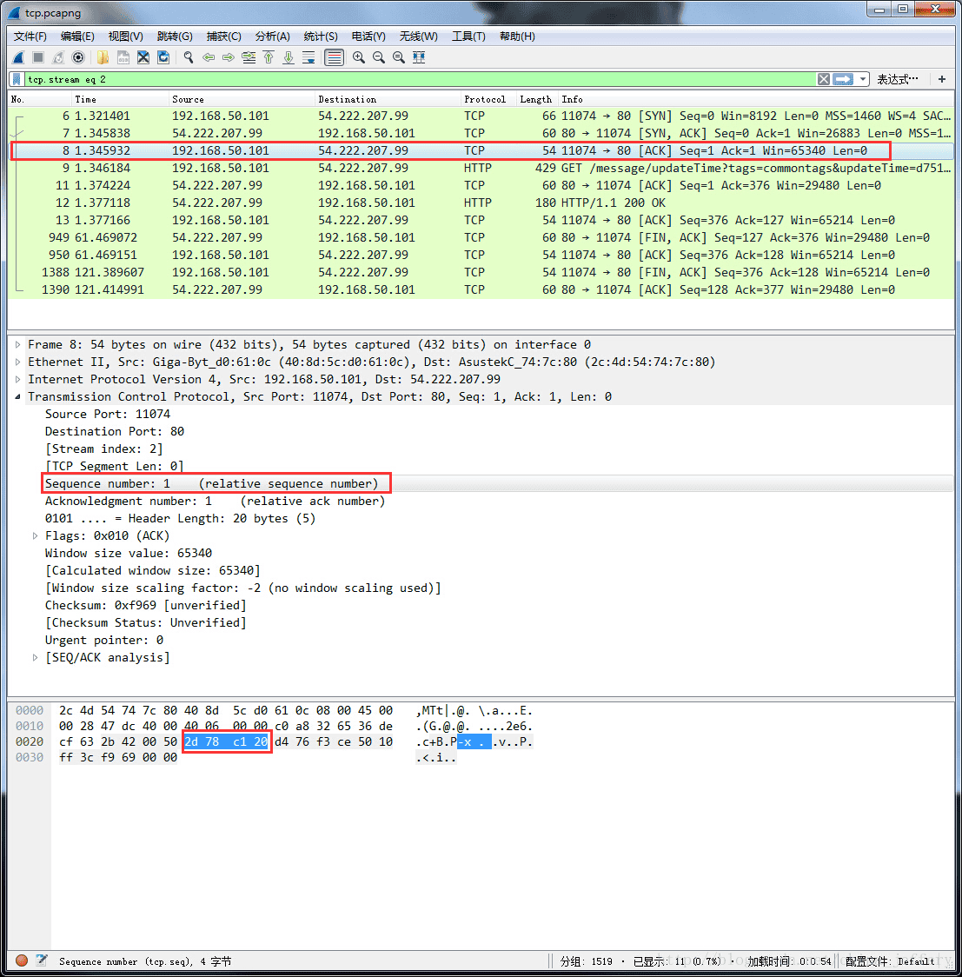Click the find packet magnifier icon
The image size is (962, 977).
(x=188, y=57)
